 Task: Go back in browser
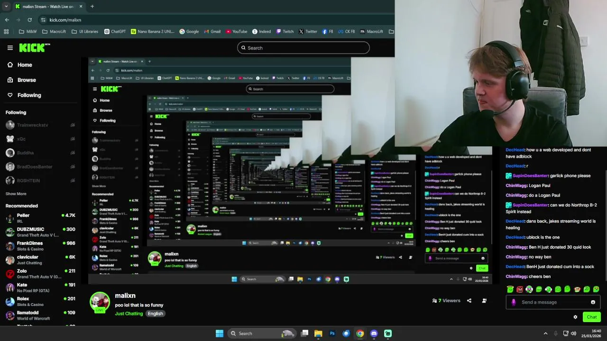[7, 20]
